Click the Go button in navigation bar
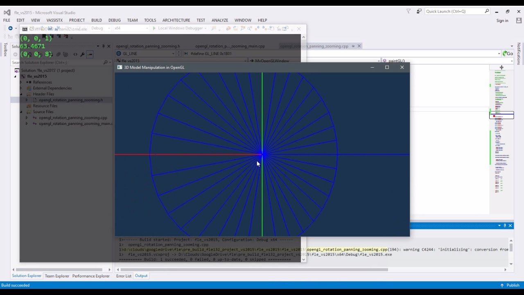524x295 pixels. (508, 54)
